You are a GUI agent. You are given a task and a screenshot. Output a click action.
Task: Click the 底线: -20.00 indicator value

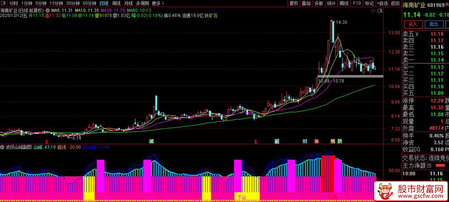[69, 147]
